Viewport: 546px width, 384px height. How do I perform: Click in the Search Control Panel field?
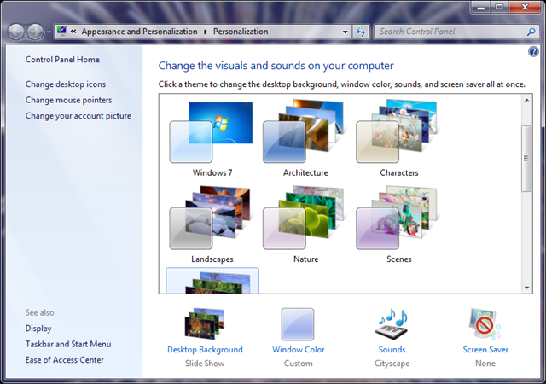451,32
